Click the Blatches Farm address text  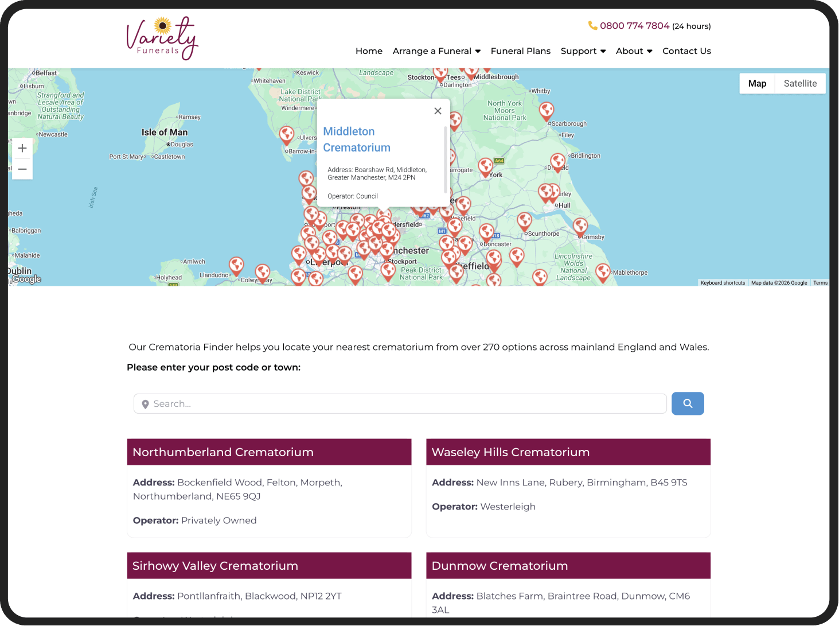point(561,603)
